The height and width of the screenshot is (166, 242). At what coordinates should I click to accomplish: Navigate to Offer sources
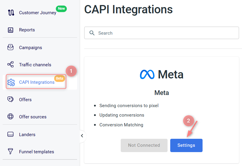tap(33, 117)
